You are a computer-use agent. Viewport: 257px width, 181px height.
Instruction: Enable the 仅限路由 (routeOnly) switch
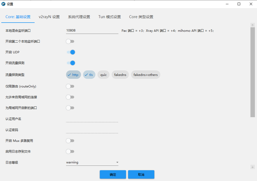point(70,86)
